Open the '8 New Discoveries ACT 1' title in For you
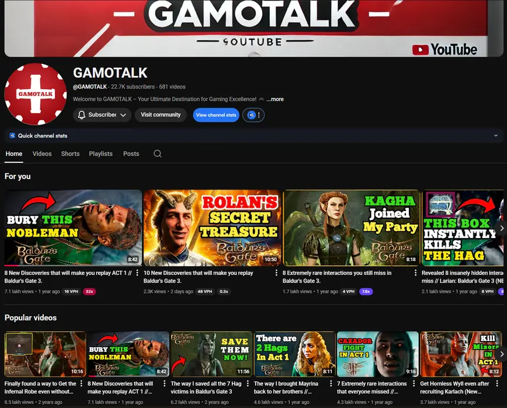The height and width of the screenshot is (408, 507). (x=68, y=277)
